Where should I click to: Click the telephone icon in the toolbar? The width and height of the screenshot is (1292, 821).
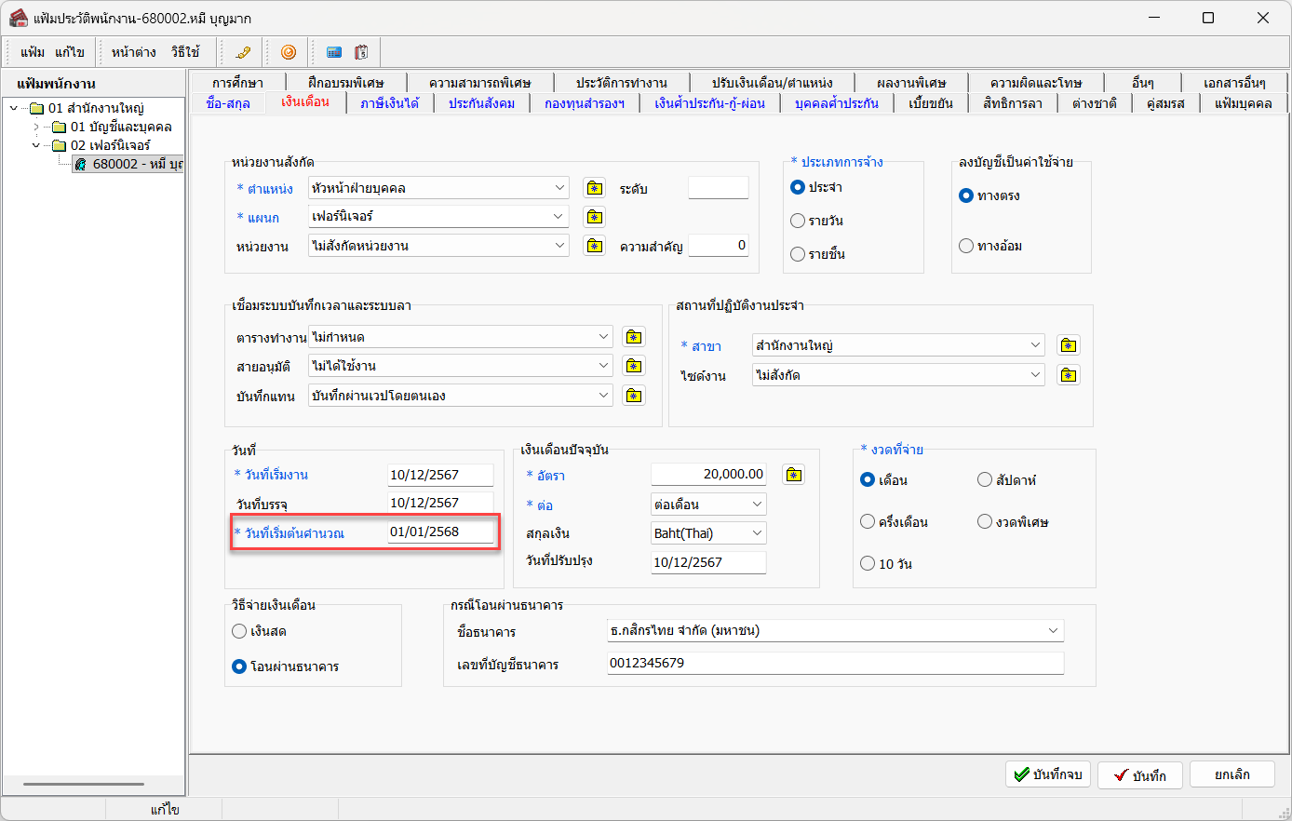244,52
